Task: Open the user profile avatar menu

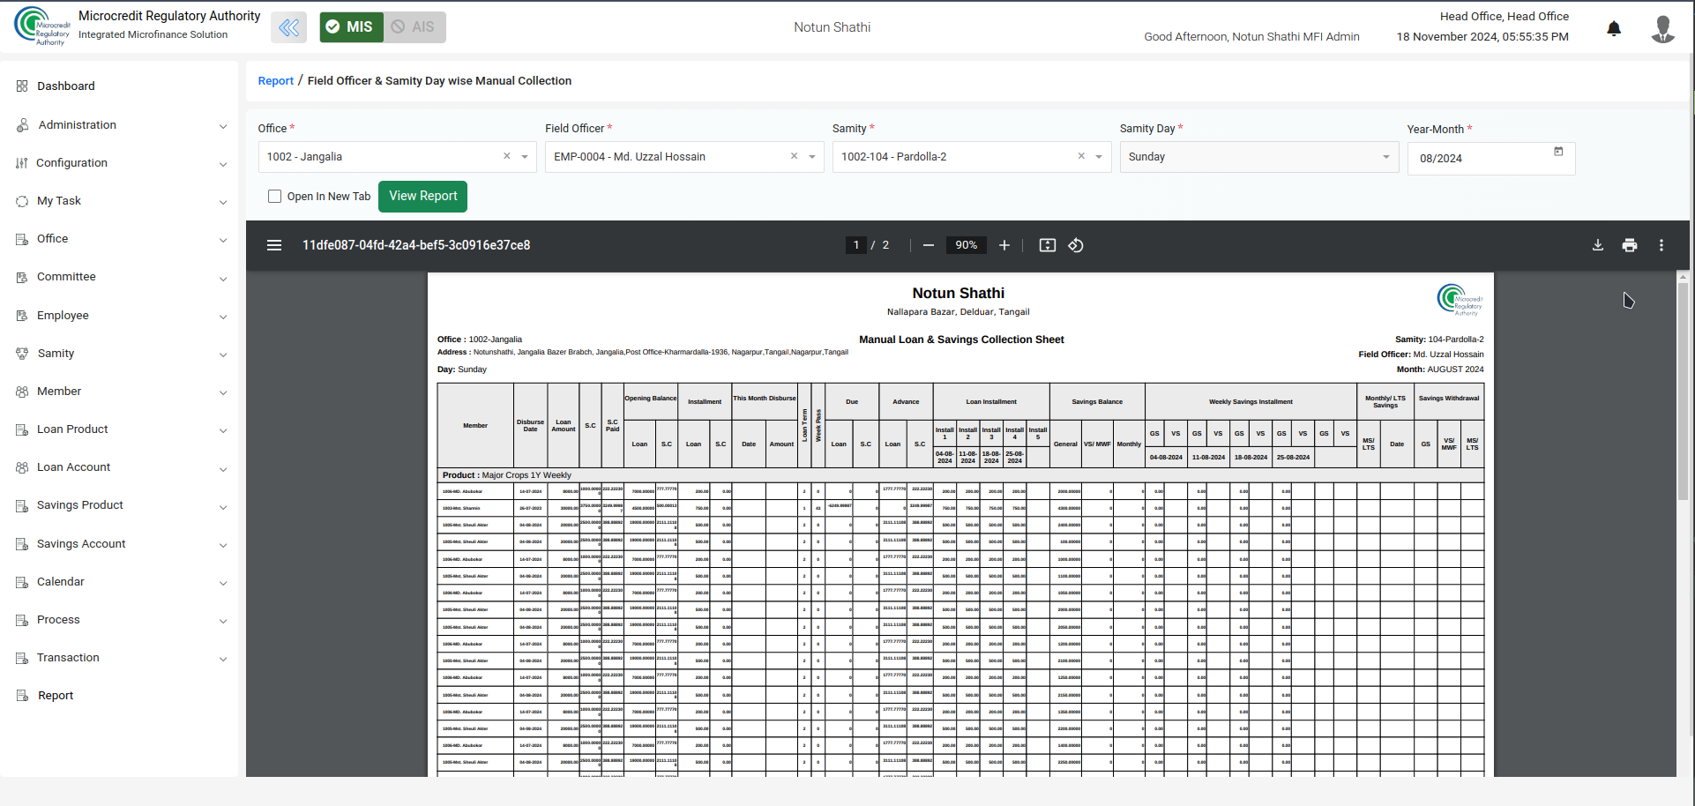Action: pos(1662,28)
